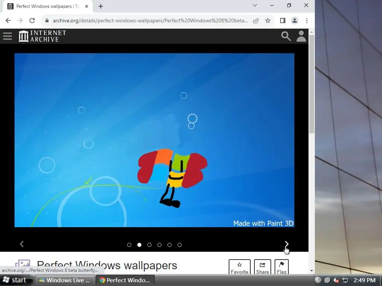Select the Perfect Windows wallpapers tab
This screenshot has width=382, height=286.
pyautogui.click(x=47, y=6)
